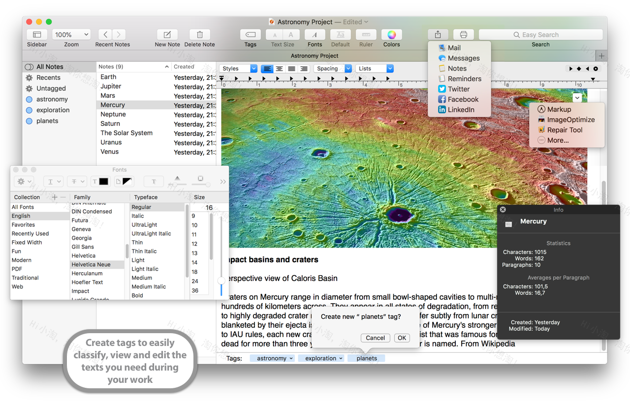Open the Styles dropdown

point(238,68)
